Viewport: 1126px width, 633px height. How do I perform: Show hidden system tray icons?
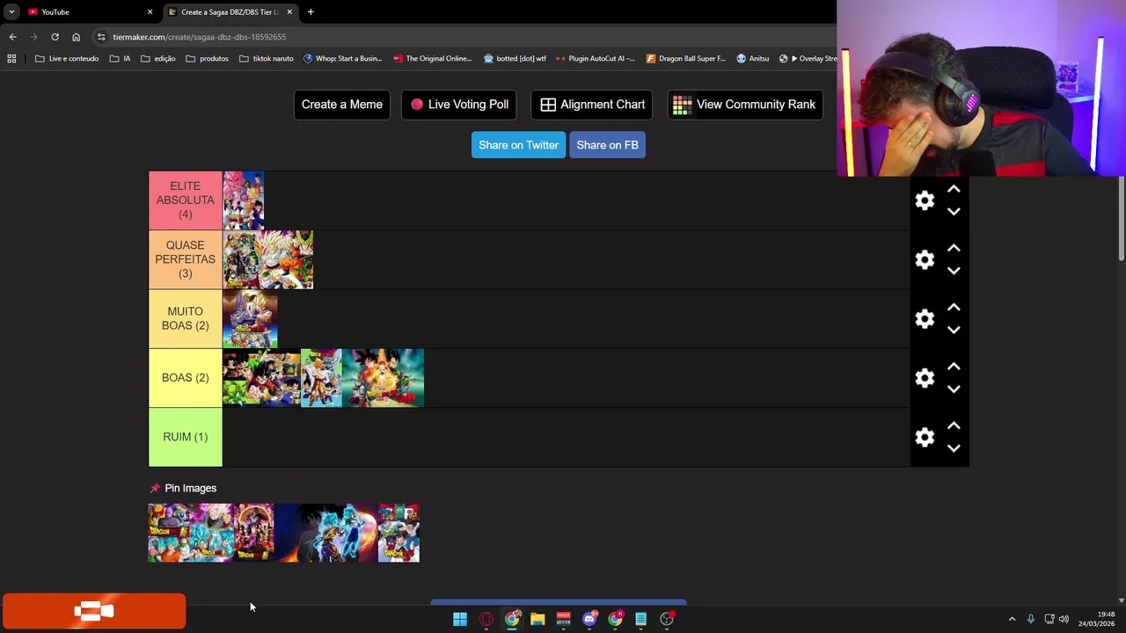tap(1012, 619)
